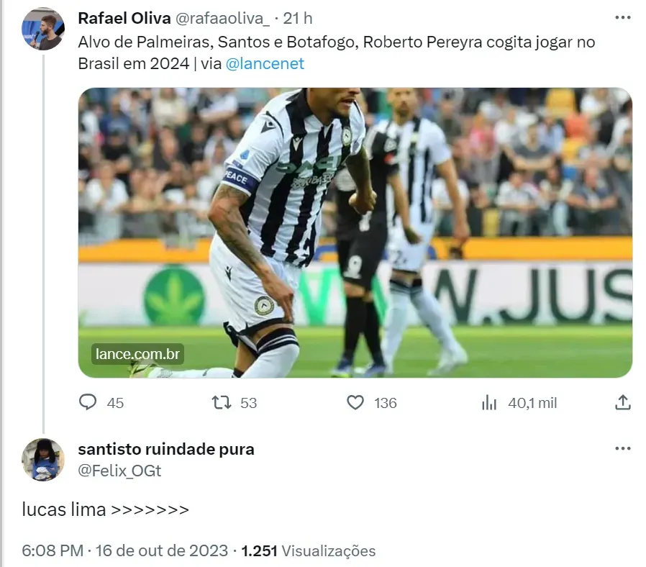Open the 21 h timestamp link
646x567 pixels.
click(x=298, y=18)
